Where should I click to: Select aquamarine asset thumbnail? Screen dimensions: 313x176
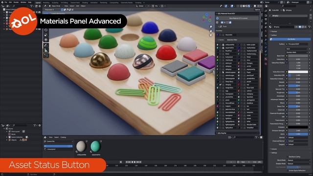[x=96, y=147]
